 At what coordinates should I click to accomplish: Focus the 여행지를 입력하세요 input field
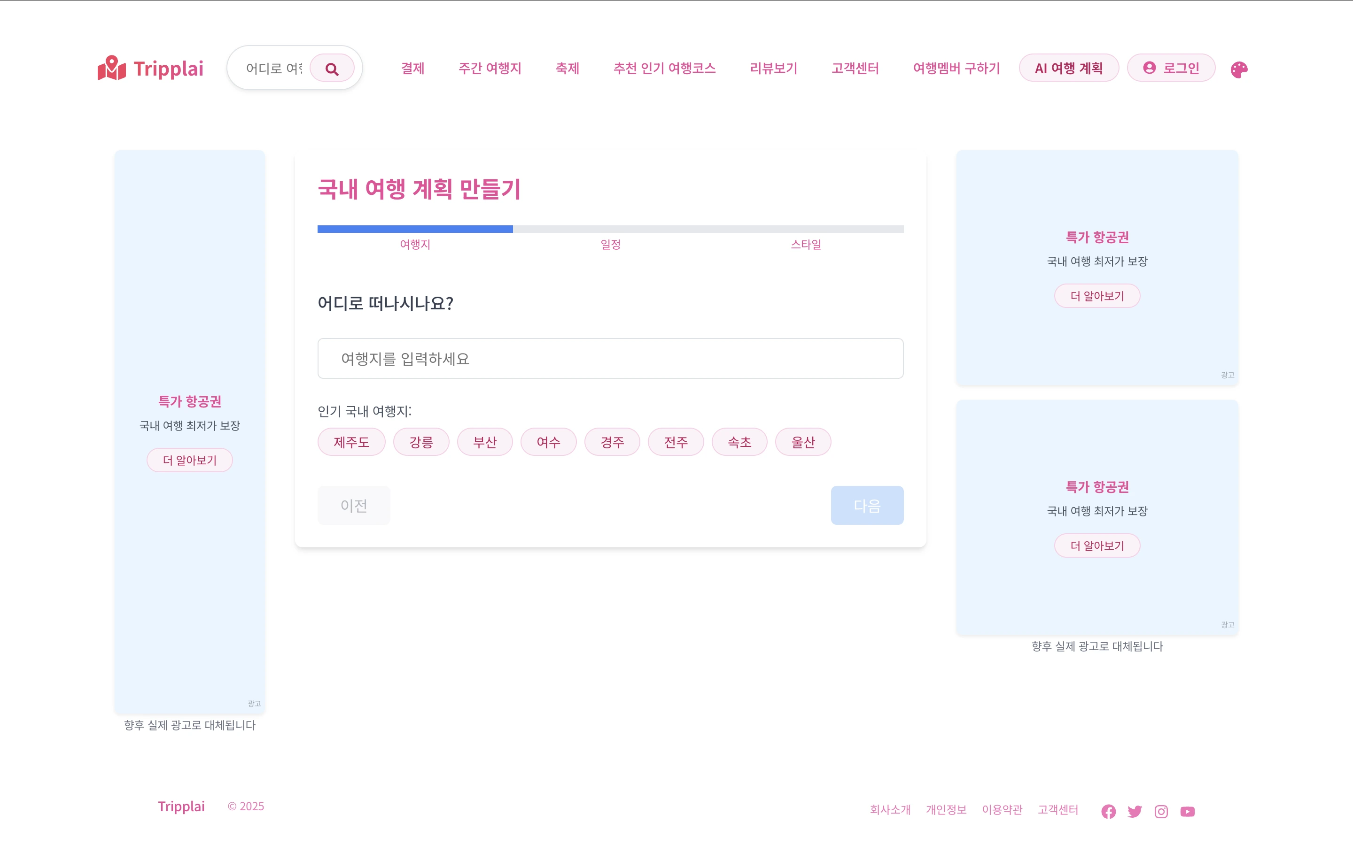click(x=610, y=358)
